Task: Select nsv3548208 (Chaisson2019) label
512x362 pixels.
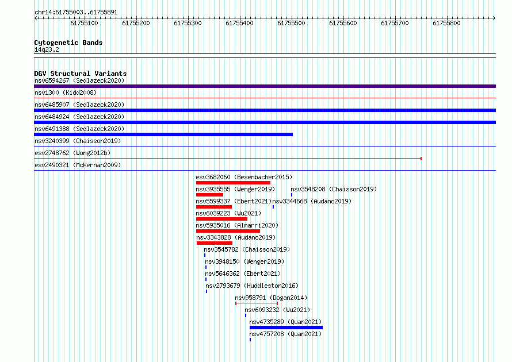Action: (x=334, y=189)
